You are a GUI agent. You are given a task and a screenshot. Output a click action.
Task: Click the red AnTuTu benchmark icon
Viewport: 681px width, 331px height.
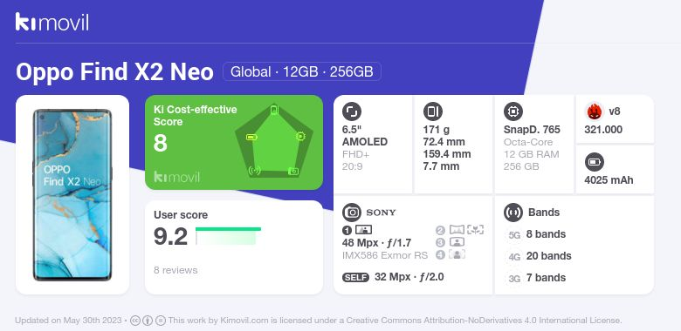coord(594,111)
